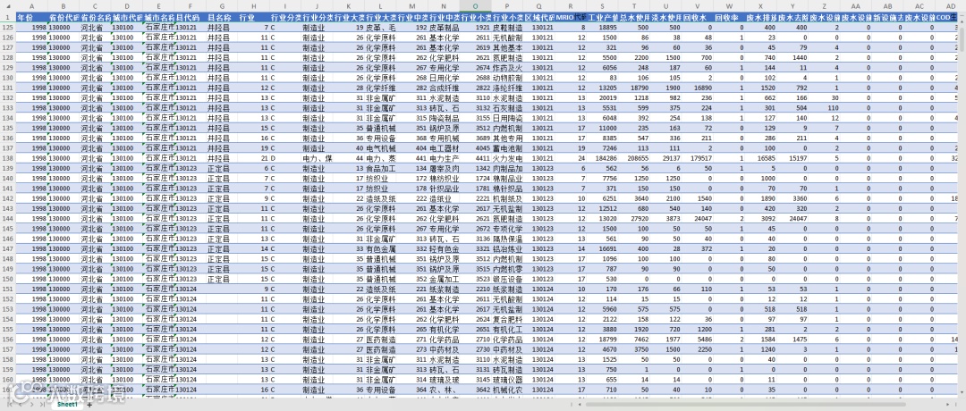Click cell containing 肉制品加
This screenshot has width=966, height=411.
point(507,168)
